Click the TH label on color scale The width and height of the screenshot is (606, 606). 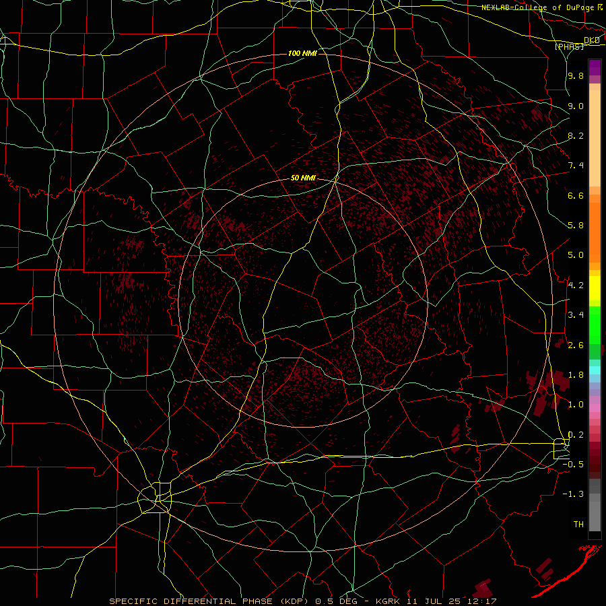click(x=578, y=524)
